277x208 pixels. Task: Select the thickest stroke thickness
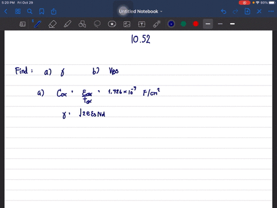point(233,24)
